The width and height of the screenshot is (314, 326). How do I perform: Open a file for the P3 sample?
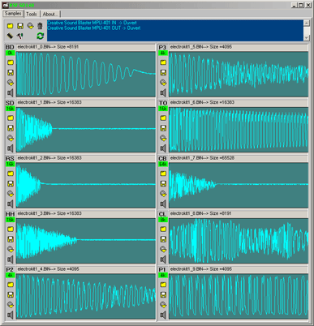(x=163, y=62)
